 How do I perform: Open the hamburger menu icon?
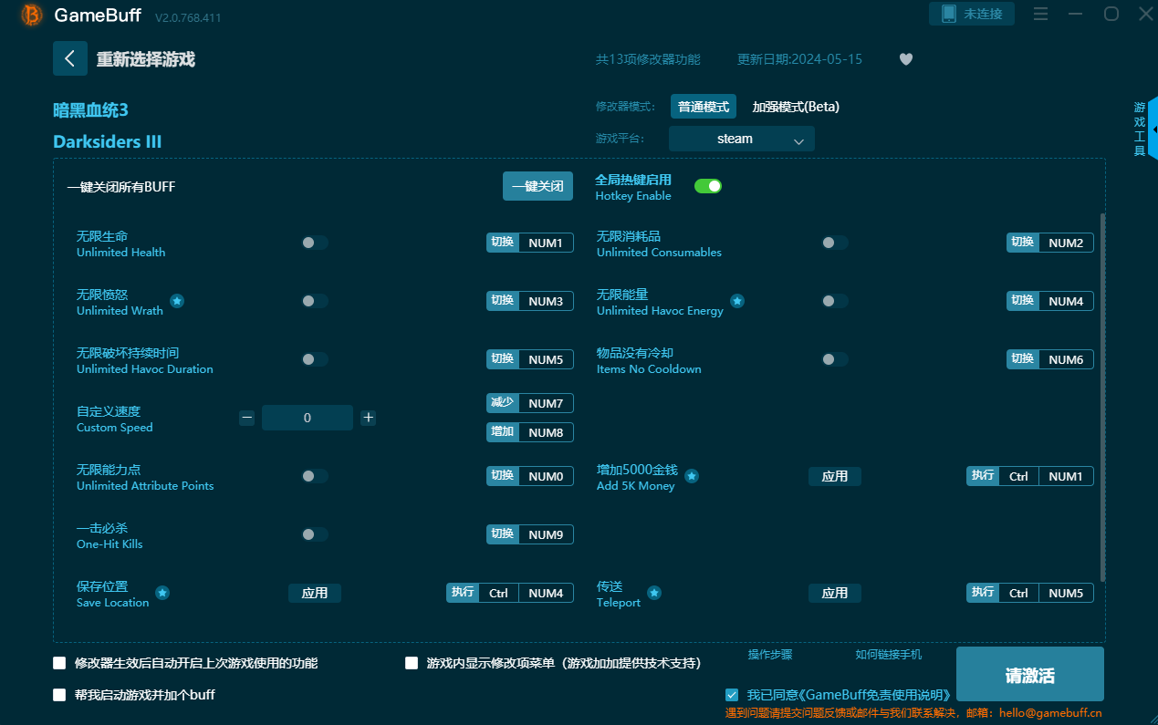pyautogui.click(x=1040, y=14)
